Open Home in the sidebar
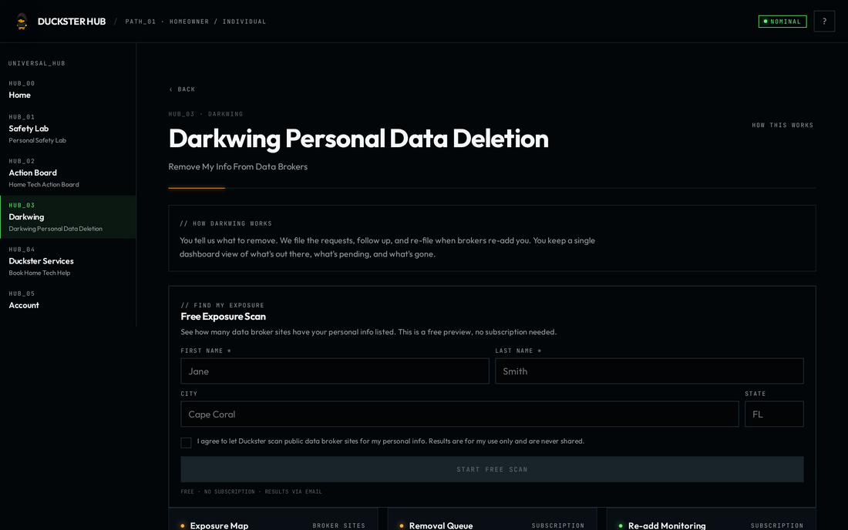 (68, 89)
